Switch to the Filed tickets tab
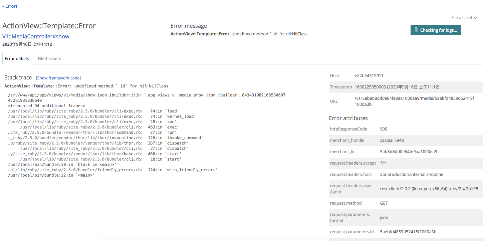 [49, 58]
